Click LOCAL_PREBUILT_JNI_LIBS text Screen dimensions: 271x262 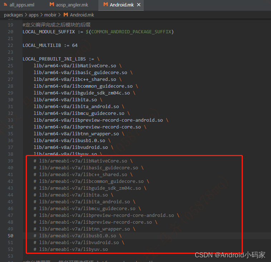(x=54, y=59)
